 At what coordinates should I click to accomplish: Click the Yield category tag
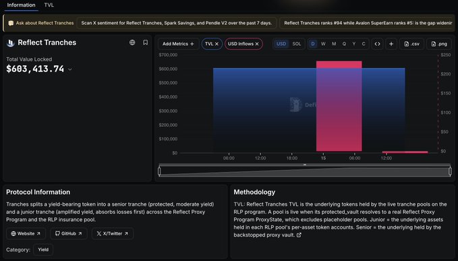coord(43,250)
